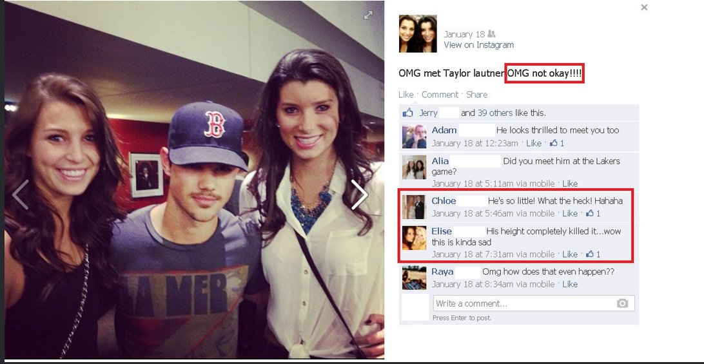Close the photo viewer with X
704x364 pixels.
click(644, 7)
